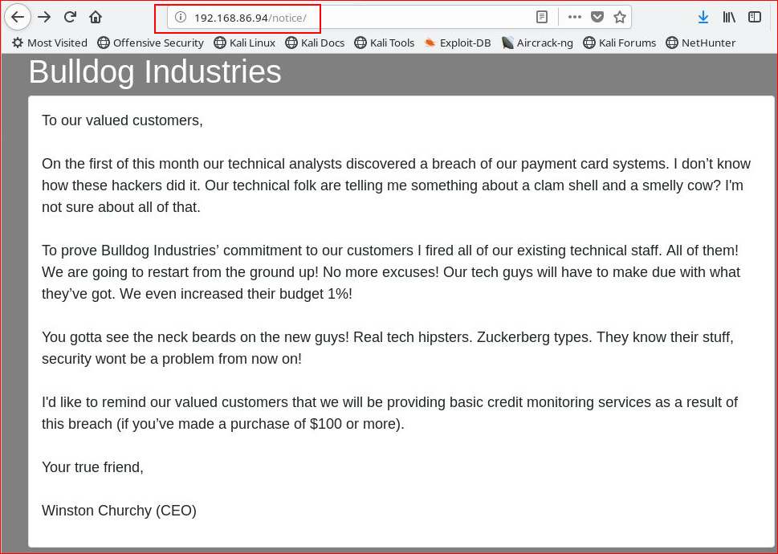Click the line starting "I'd like to remind our valued"

pyautogui.click(x=389, y=402)
